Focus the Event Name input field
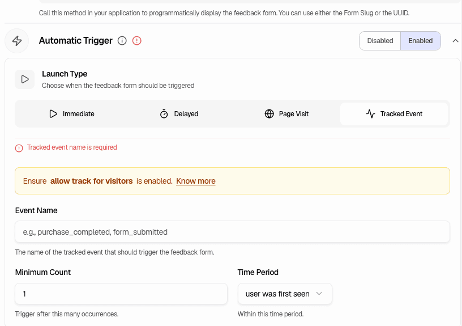 232,232
